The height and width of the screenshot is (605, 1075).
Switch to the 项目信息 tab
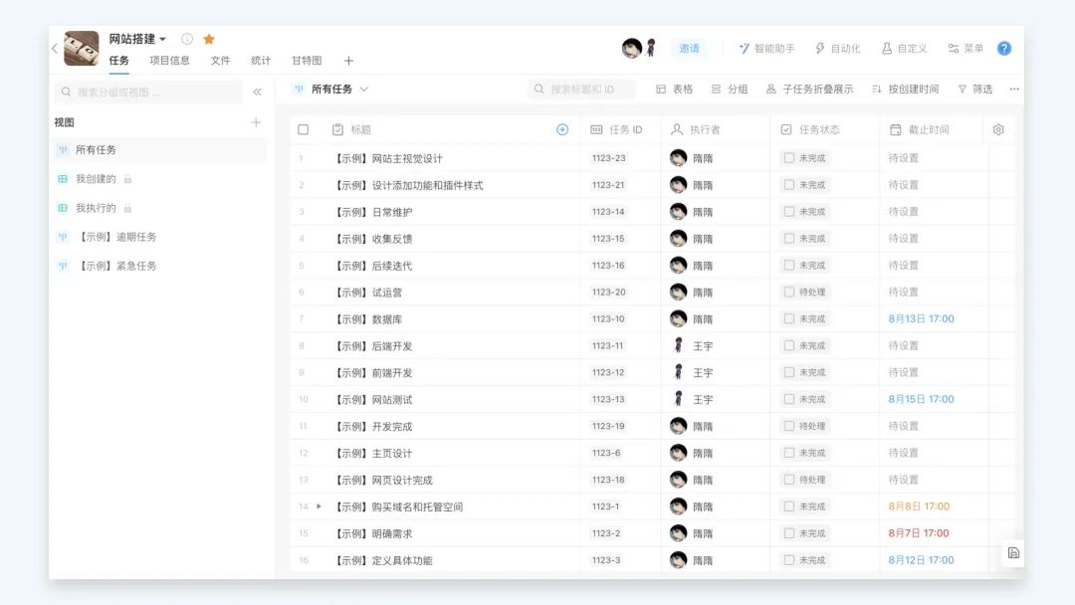[169, 61]
